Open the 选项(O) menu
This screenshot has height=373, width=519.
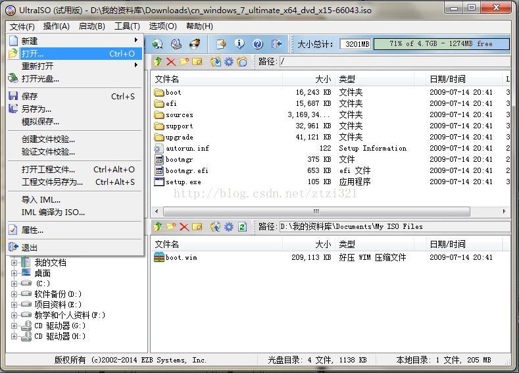(162, 26)
